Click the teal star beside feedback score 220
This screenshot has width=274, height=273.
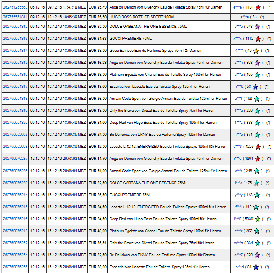click(257, 111)
